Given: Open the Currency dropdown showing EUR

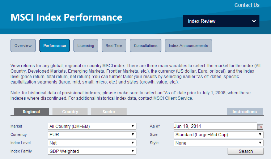Looking at the screenshot, I should pyautogui.click(x=92, y=134).
